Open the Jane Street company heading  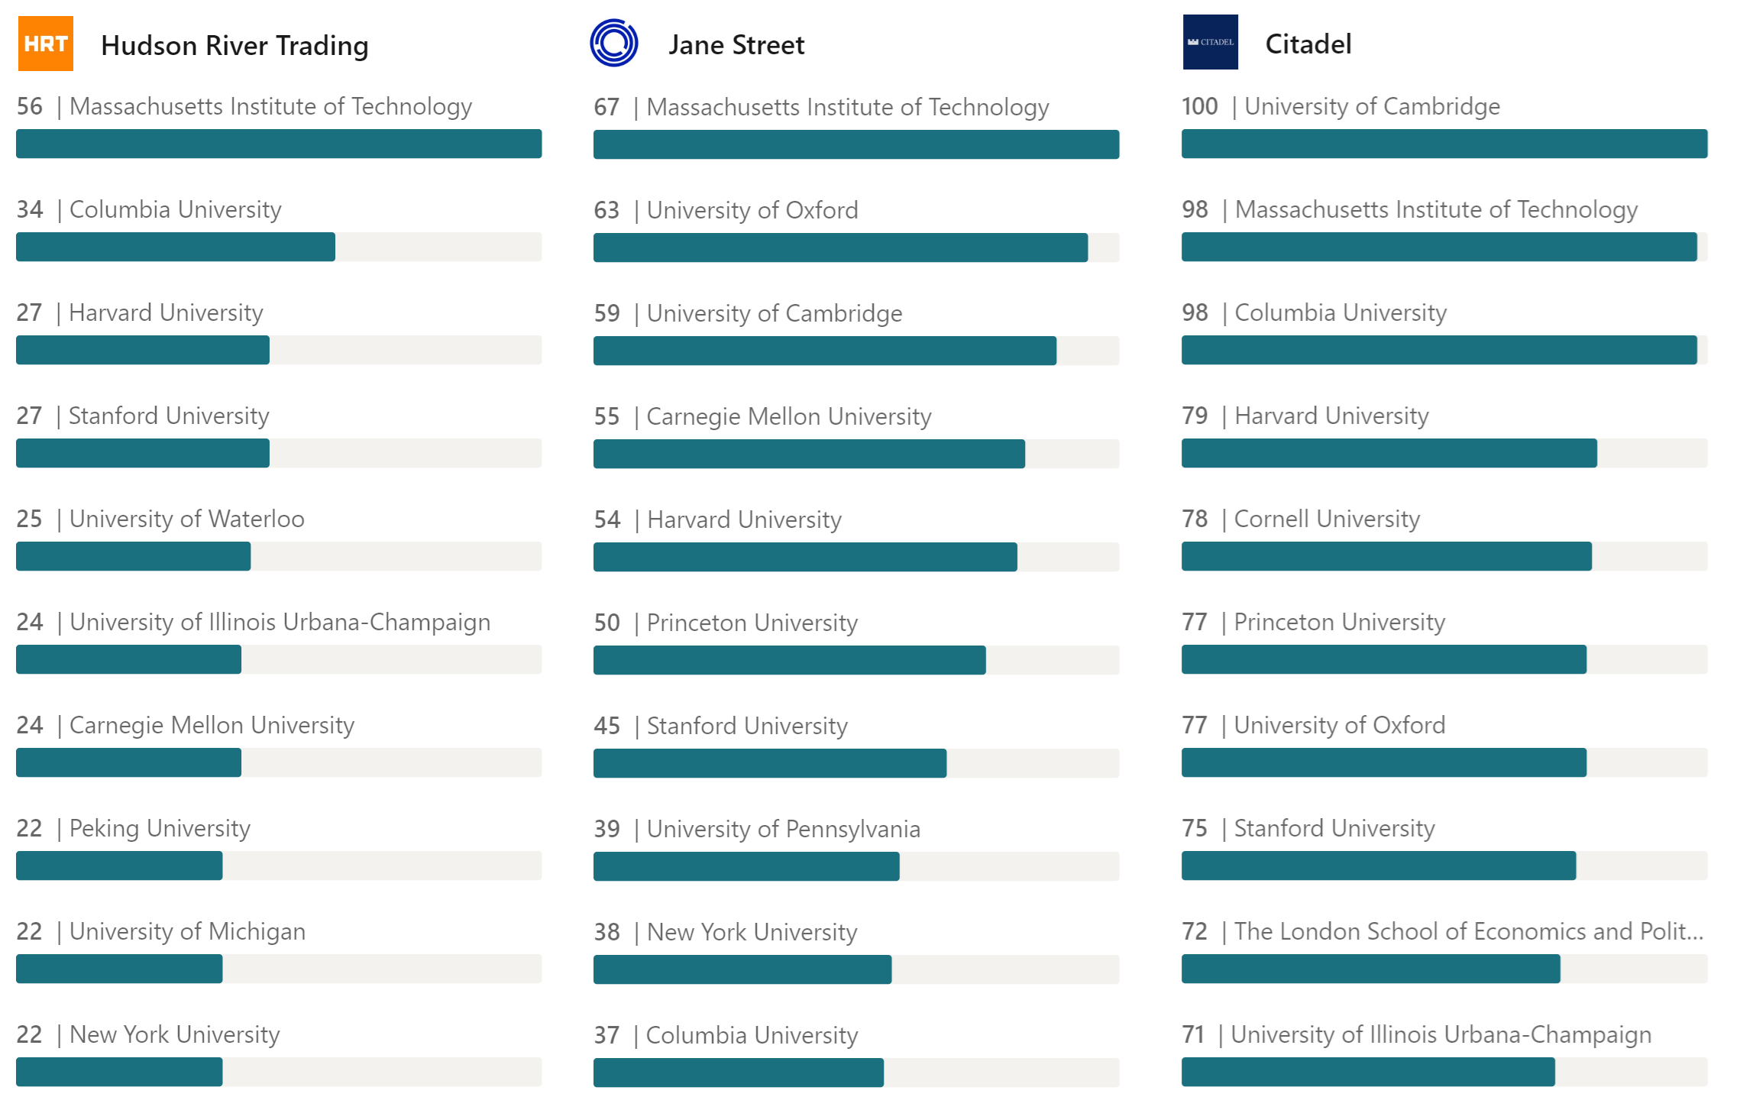[x=736, y=44]
